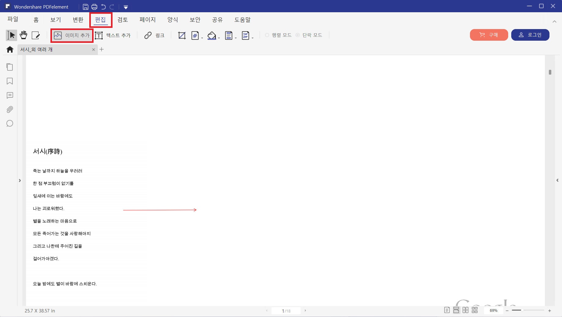Image resolution: width=562 pixels, height=317 pixels.
Task: Click the Print icon in title bar
Action: 94,7
